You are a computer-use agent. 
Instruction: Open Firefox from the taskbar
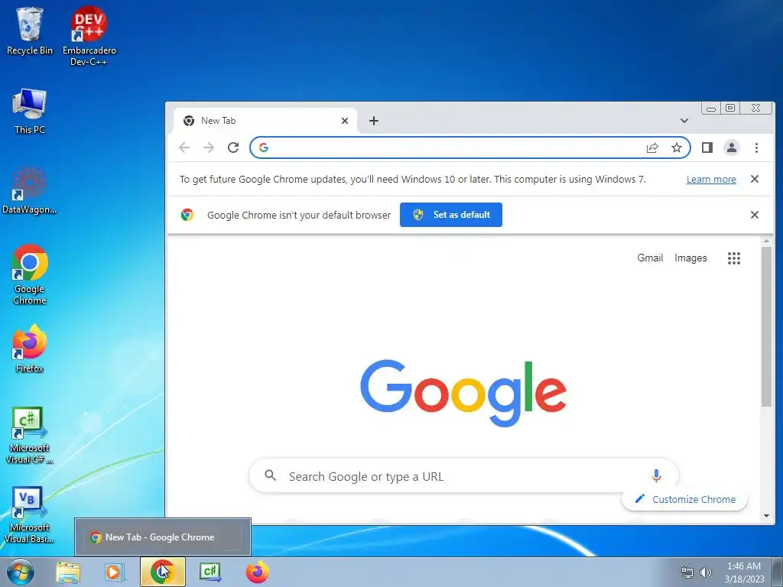[258, 572]
